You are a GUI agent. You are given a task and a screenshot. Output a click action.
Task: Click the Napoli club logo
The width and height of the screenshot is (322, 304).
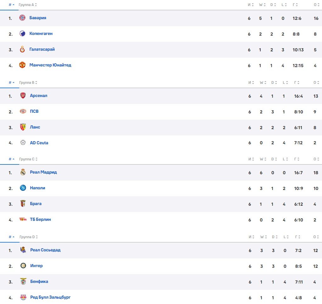pos(23,188)
